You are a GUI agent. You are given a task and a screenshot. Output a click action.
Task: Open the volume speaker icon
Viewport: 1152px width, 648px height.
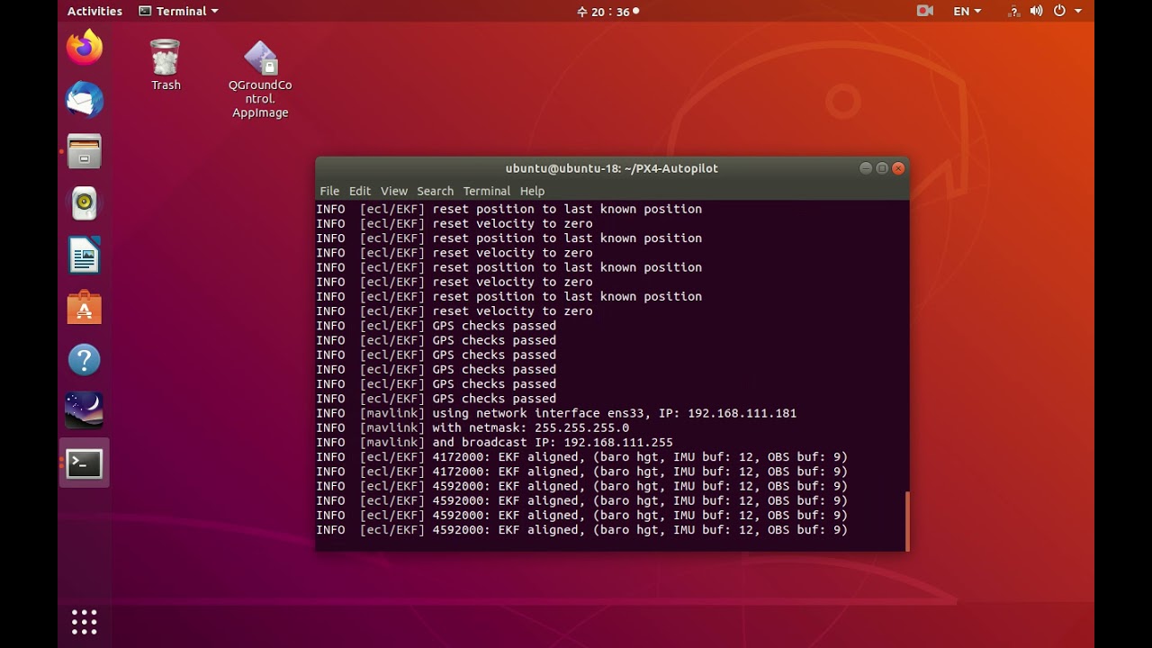1036,11
